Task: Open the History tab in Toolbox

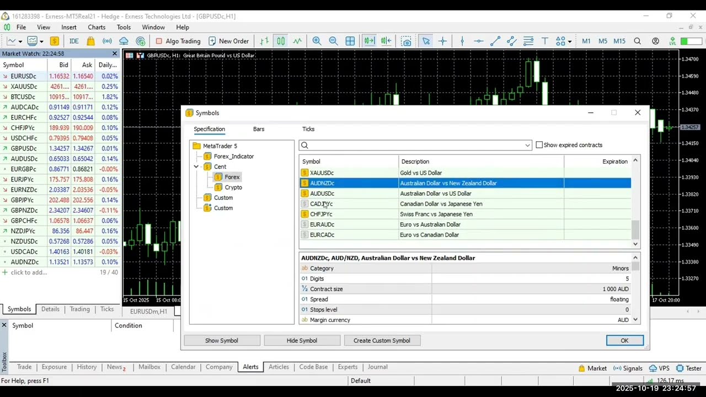Action: coord(87,367)
